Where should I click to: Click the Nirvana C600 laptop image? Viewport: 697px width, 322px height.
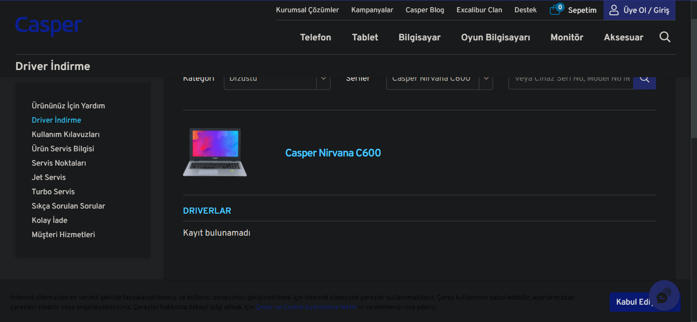[215, 152]
